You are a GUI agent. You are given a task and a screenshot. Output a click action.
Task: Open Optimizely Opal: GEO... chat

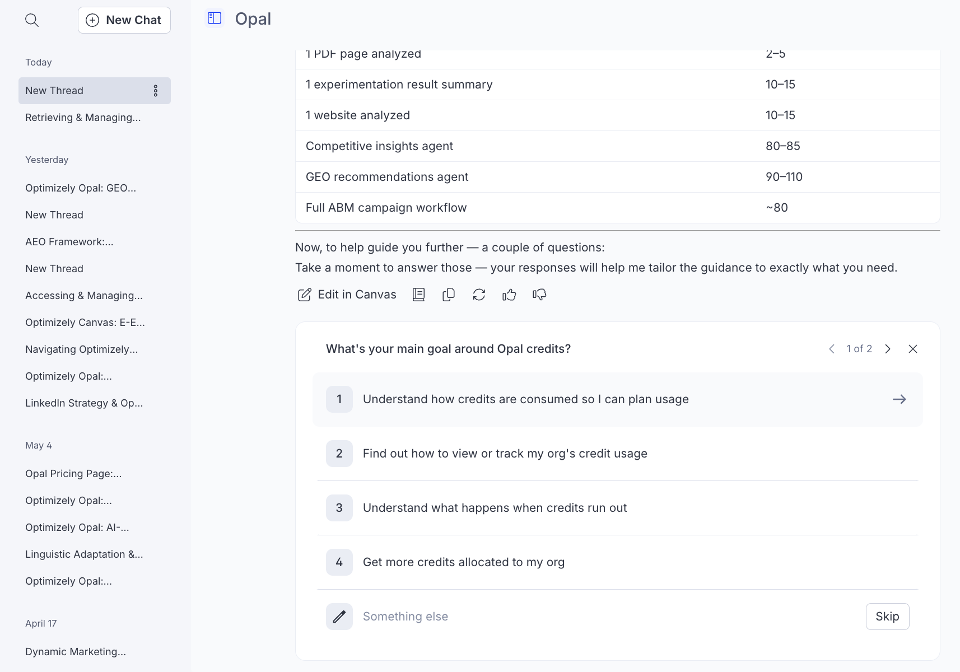tap(95, 188)
